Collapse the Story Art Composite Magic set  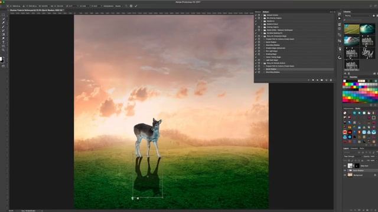click(x=262, y=36)
